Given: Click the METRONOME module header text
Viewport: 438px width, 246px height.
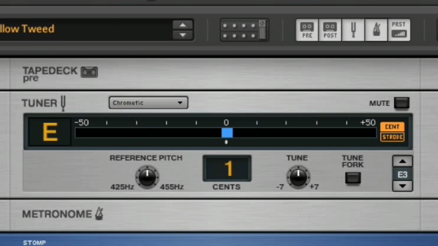Looking at the screenshot, I should tap(57, 214).
